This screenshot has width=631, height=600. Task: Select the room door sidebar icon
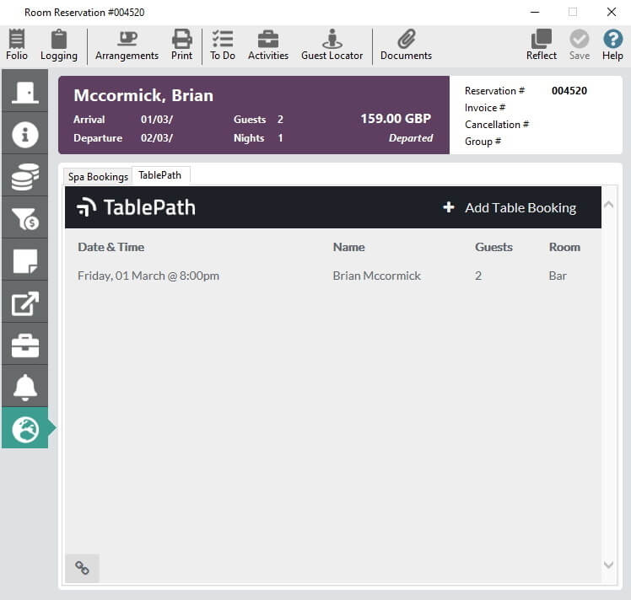25,91
